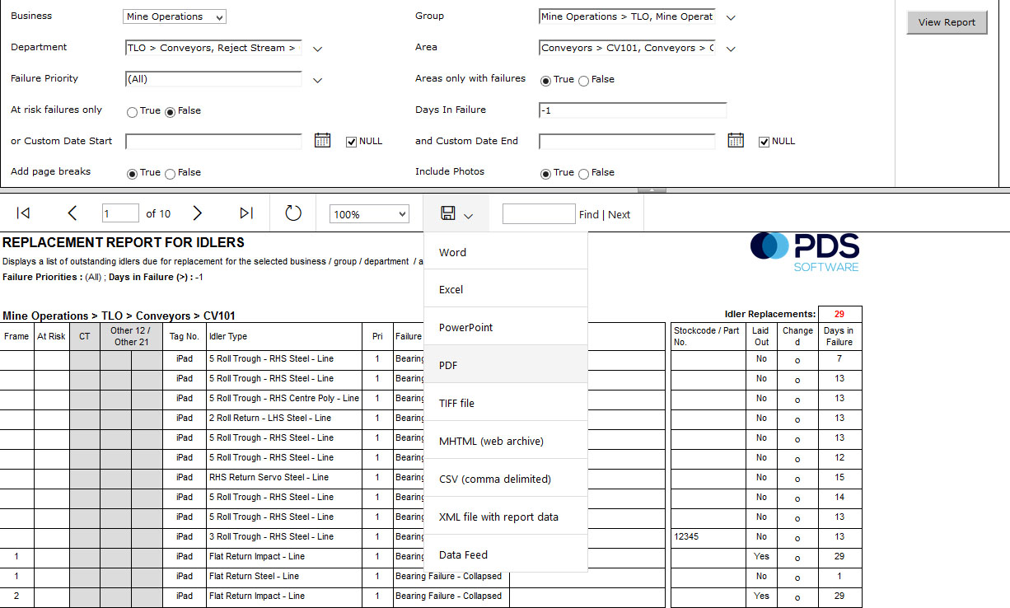Image resolution: width=1010 pixels, height=608 pixels.
Task: Click the PDS Software logo
Action: coord(805,251)
